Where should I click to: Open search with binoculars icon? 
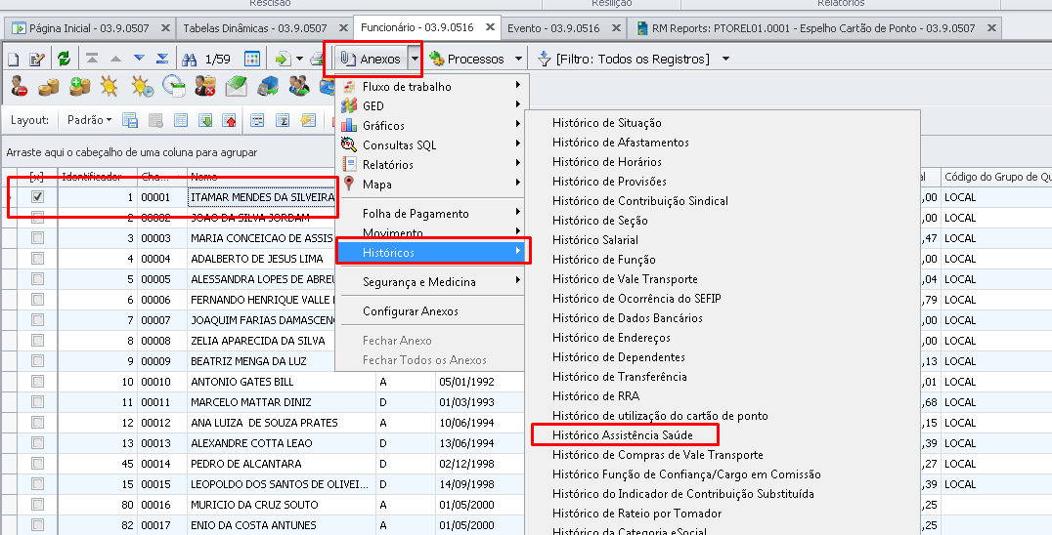coord(190,59)
